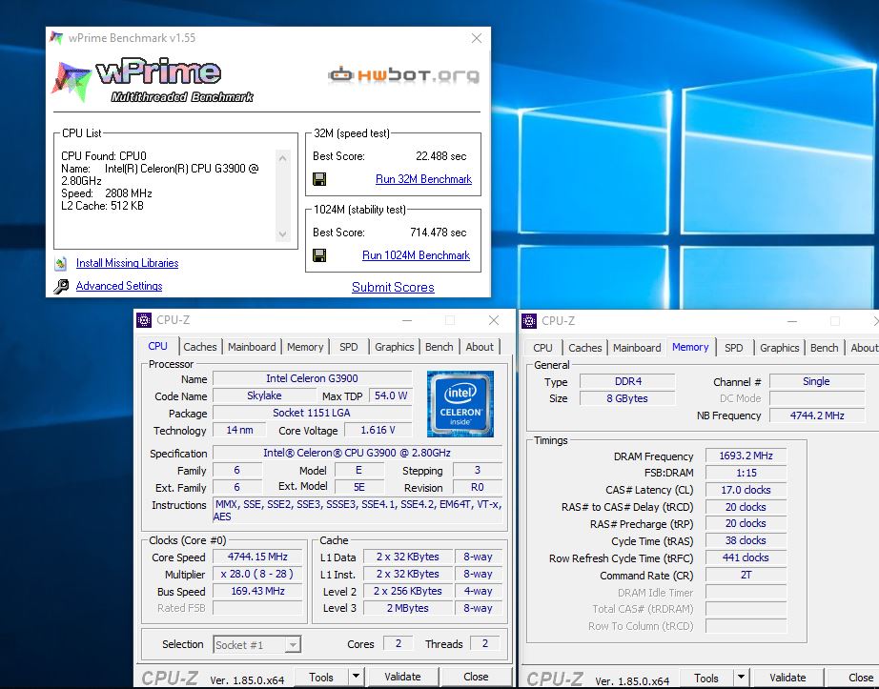
Task: Select CPU tab in left CPU-Z
Action: tap(158, 346)
